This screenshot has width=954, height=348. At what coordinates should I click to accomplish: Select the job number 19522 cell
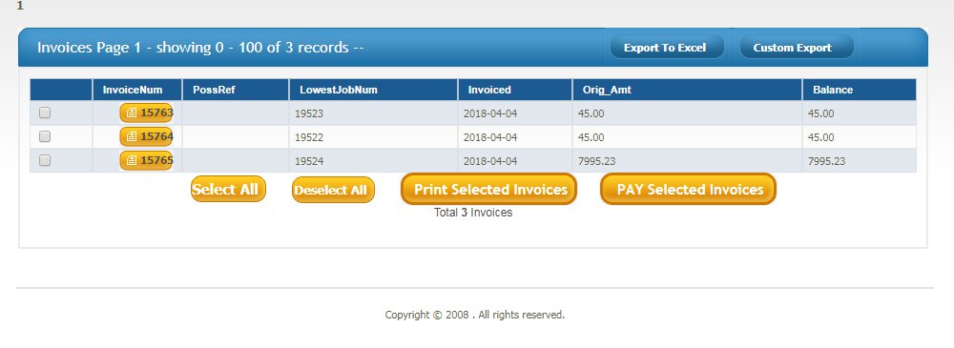point(374,137)
